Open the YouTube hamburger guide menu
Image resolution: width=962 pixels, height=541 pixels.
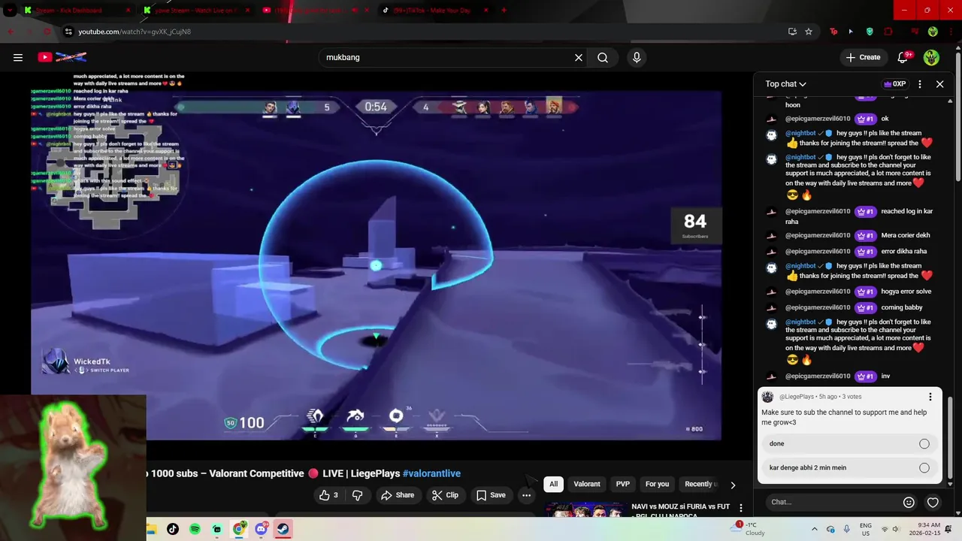(x=18, y=57)
